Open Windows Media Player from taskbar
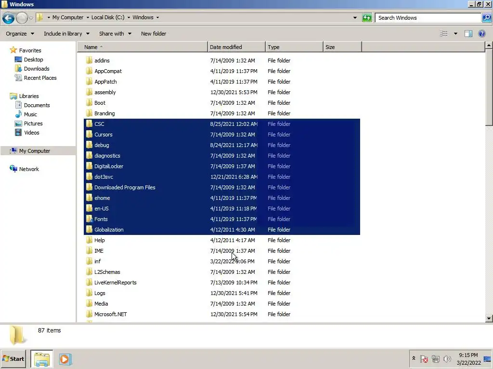493x369 pixels. pos(65,359)
